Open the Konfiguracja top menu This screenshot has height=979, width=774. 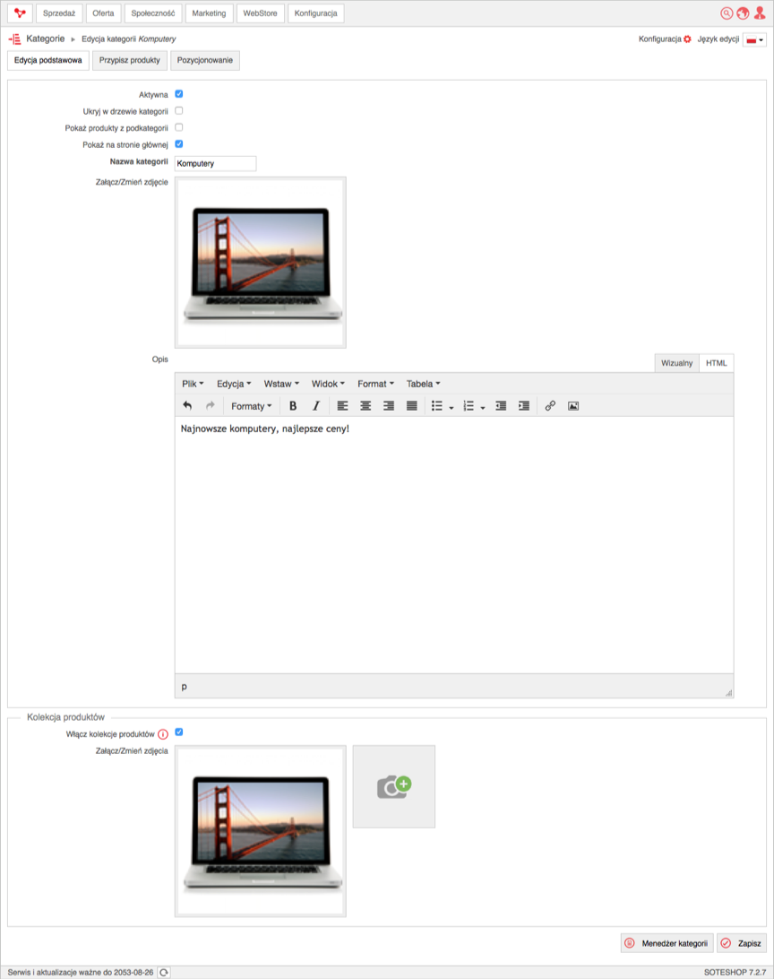315,13
